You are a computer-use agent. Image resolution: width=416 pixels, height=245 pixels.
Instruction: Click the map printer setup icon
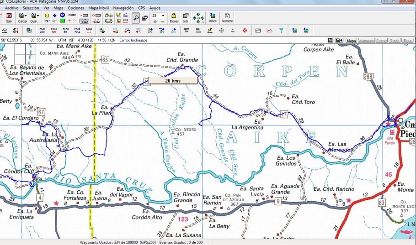[x=102, y=31]
